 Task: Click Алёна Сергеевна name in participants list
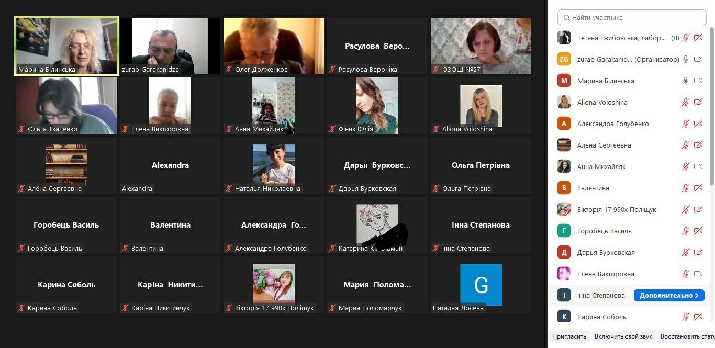[604, 145]
